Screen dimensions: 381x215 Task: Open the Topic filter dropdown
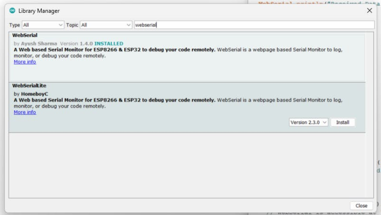click(x=106, y=25)
